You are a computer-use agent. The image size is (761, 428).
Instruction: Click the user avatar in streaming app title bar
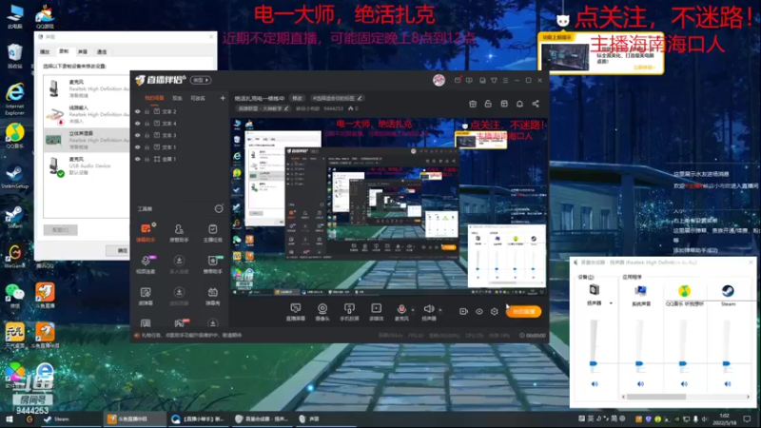[x=439, y=80]
